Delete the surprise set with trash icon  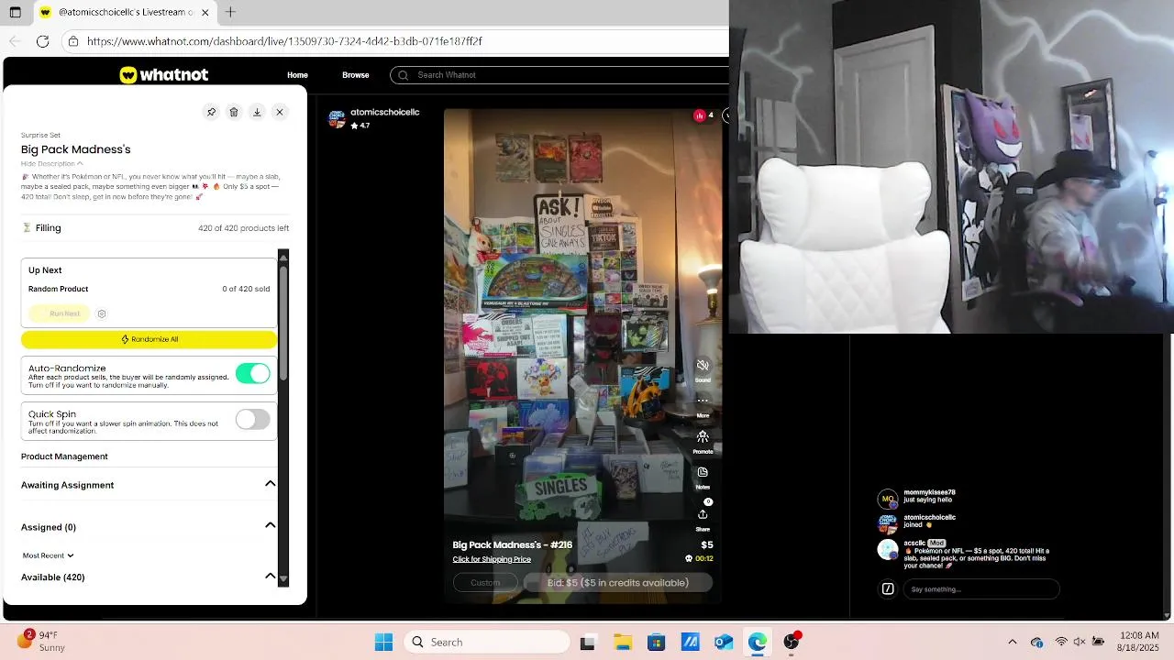click(x=234, y=112)
